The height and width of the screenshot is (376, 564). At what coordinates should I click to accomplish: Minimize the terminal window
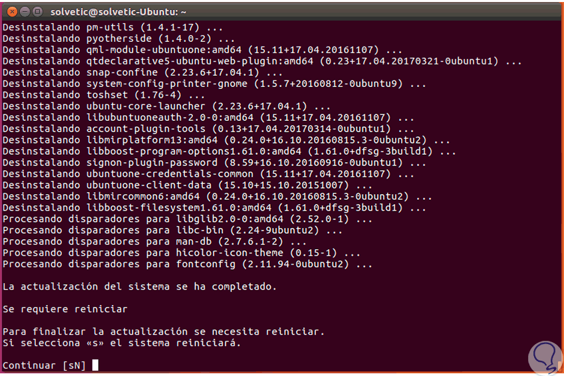click(25, 11)
